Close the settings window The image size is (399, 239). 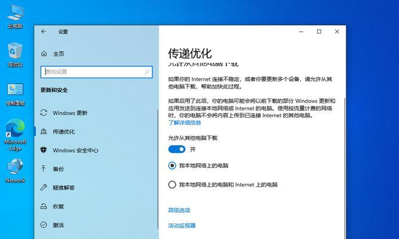point(337,32)
